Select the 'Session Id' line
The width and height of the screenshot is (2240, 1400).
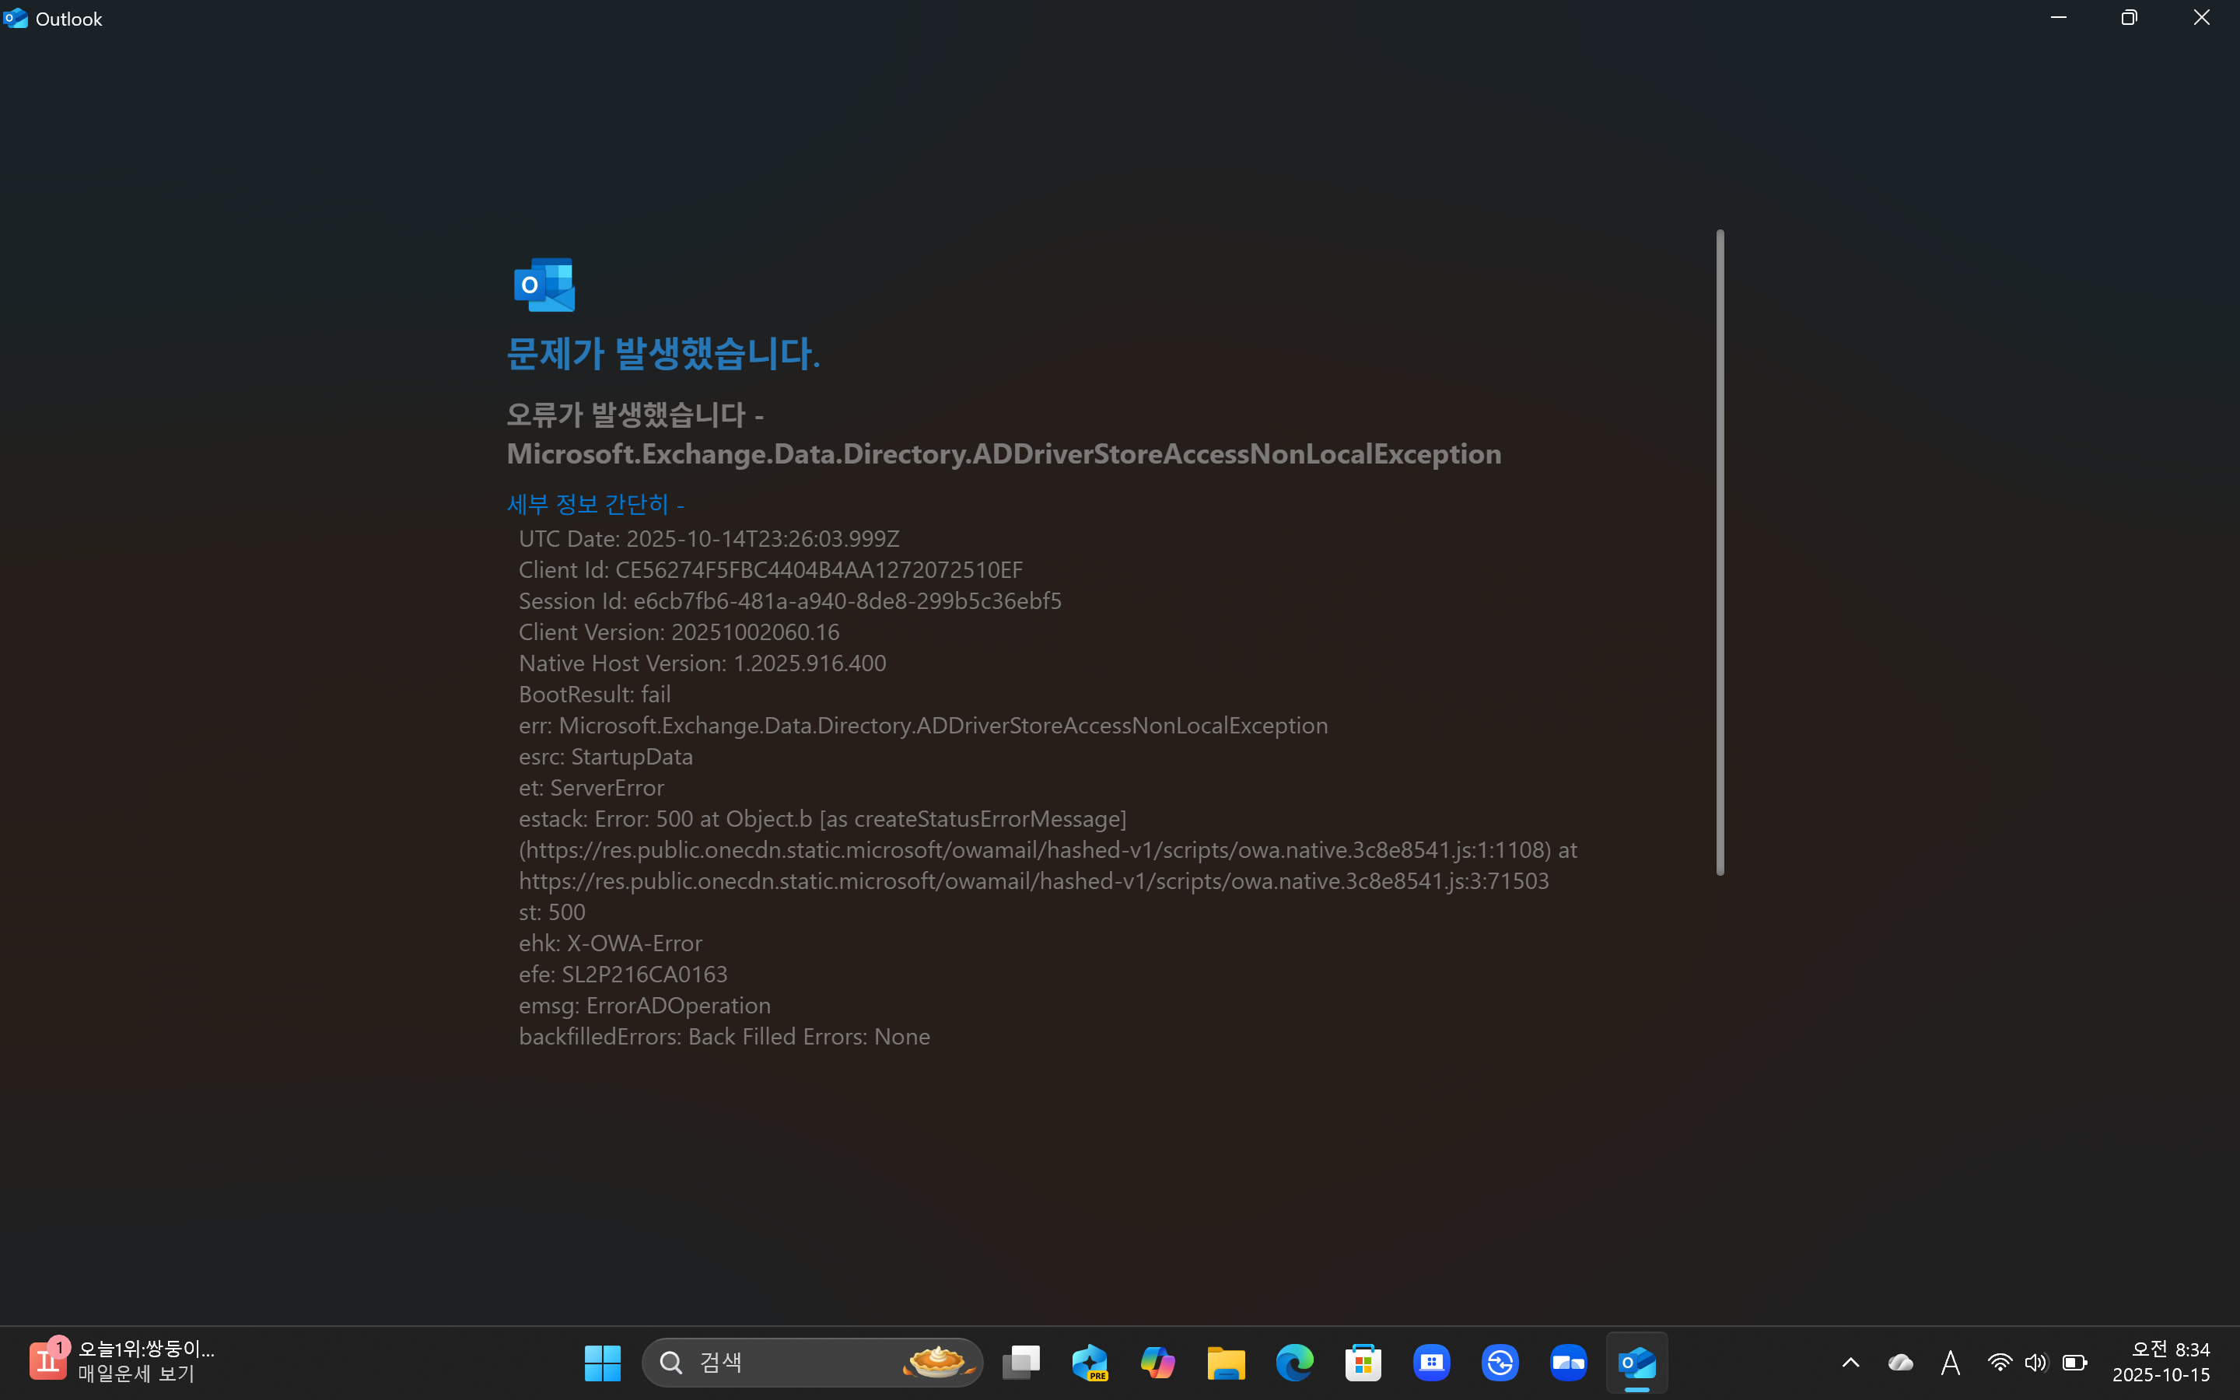coord(789,601)
